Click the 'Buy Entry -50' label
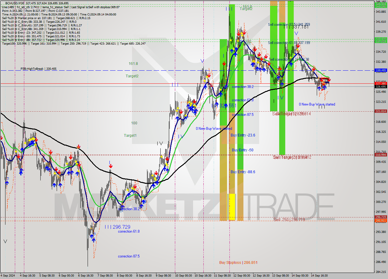This screenshot has height=279, width=388. [x=242, y=150]
